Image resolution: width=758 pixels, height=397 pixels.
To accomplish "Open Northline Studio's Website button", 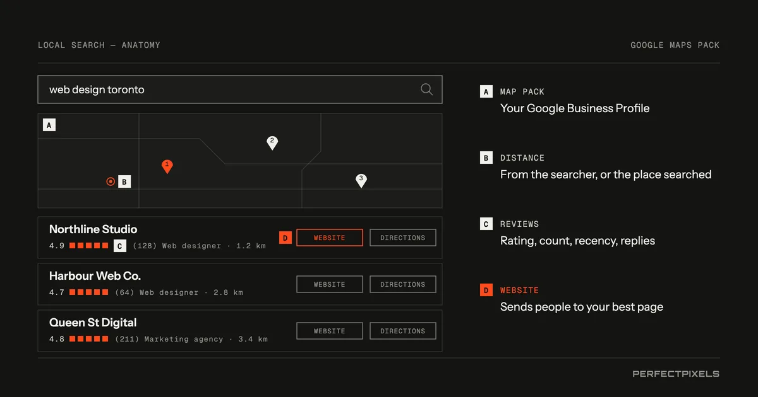I will coord(330,238).
